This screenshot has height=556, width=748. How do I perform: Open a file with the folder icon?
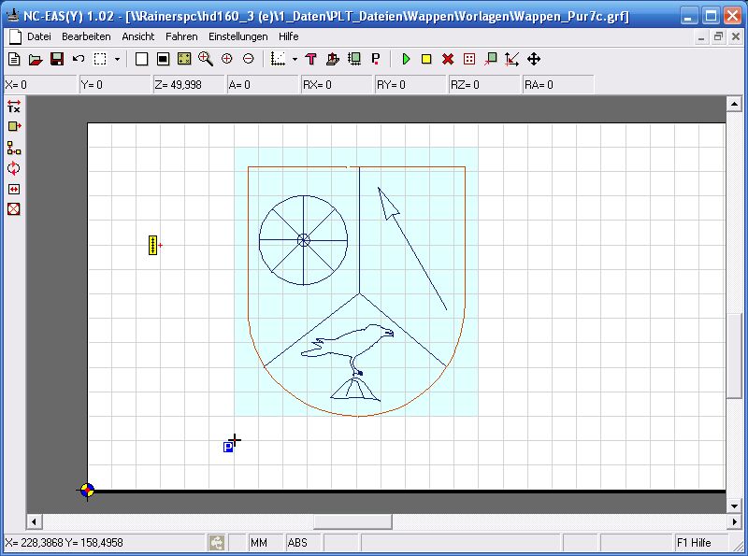point(36,59)
